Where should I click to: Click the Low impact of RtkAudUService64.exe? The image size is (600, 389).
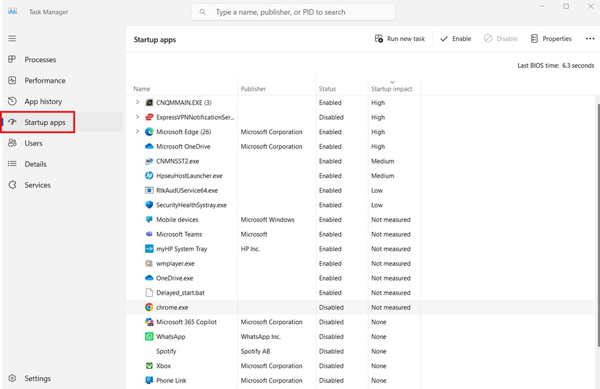click(x=377, y=190)
